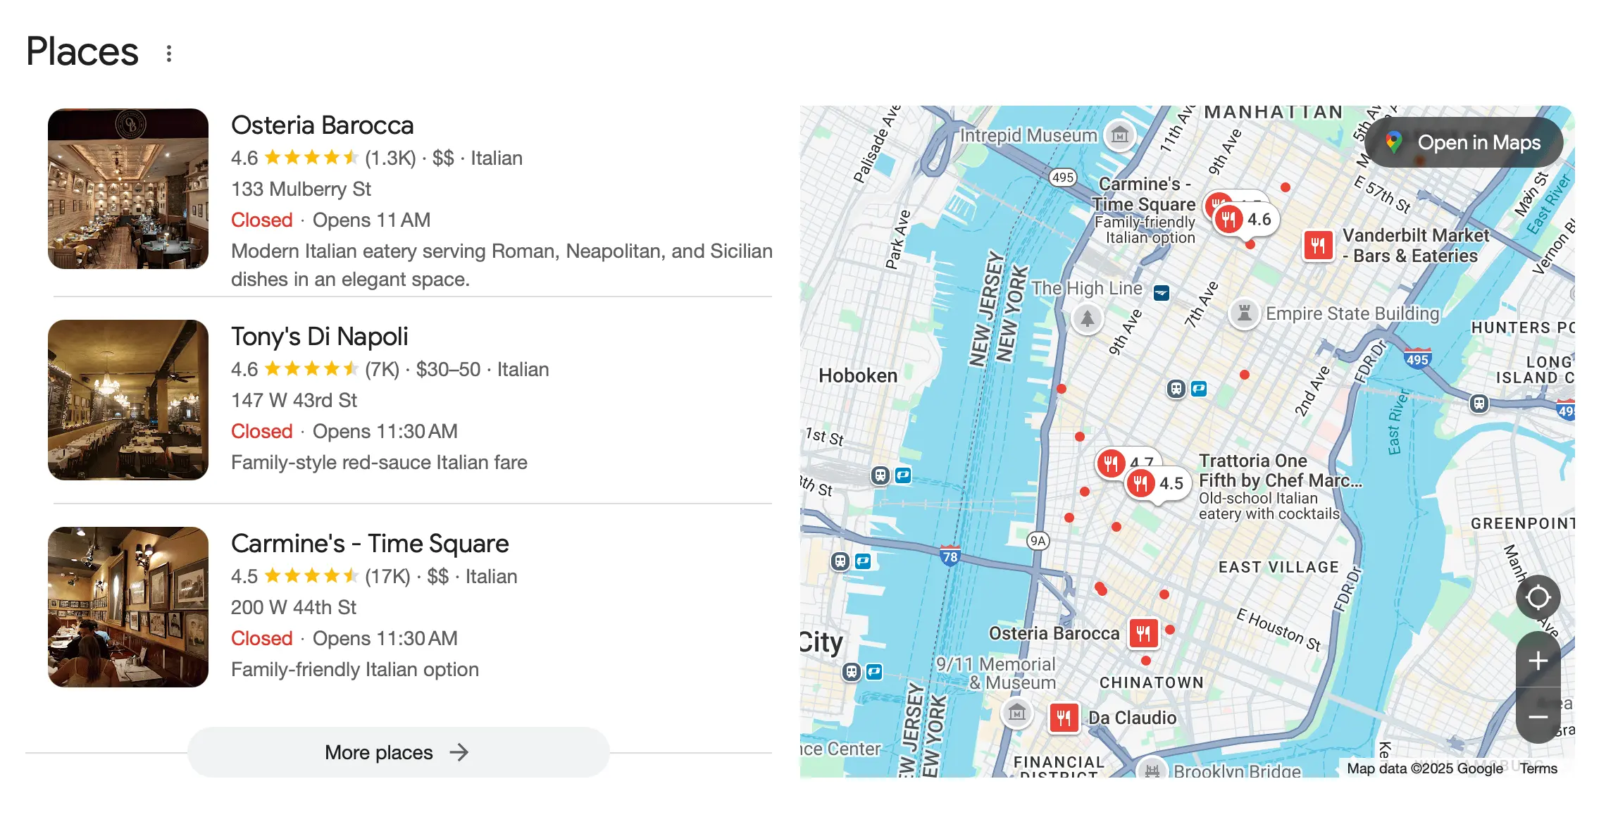Viewport: 1606px width, 817px height.
Task: Click the zoom in plus button on map
Action: 1538,661
